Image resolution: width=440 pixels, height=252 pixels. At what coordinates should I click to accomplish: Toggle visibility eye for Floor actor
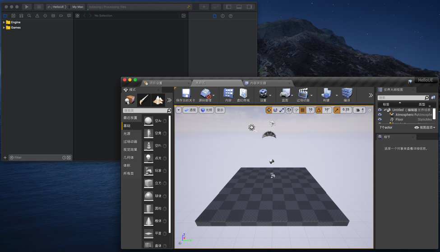(380, 119)
